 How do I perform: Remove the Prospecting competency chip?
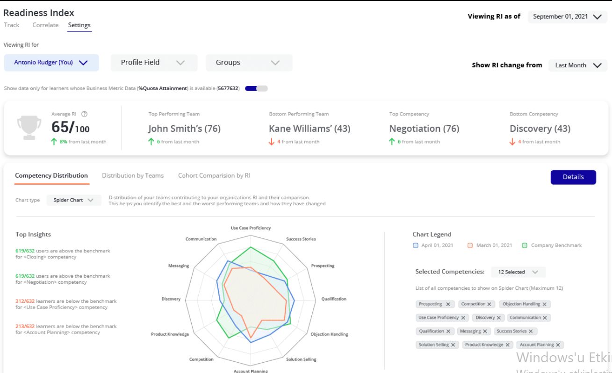coord(448,304)
